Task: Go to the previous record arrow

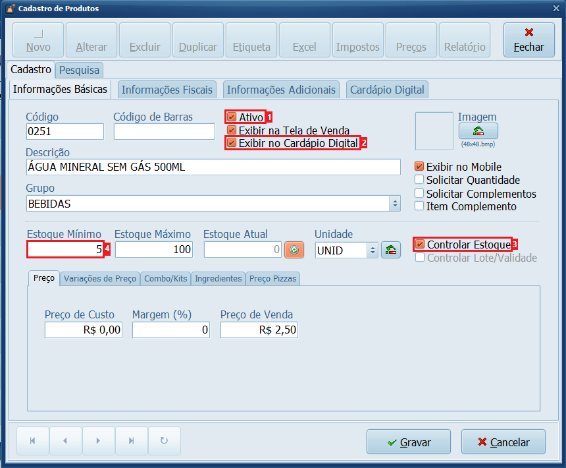Action: [65, 440]
